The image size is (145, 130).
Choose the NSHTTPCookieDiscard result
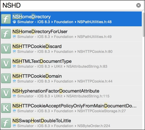(71, 49)
